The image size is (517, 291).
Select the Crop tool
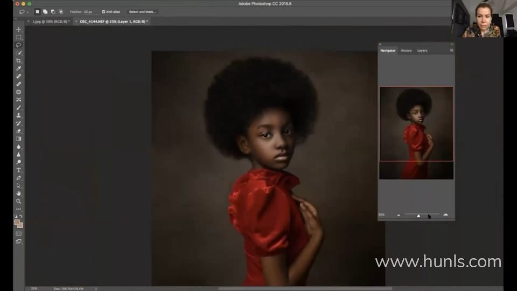tap(19, 61)
